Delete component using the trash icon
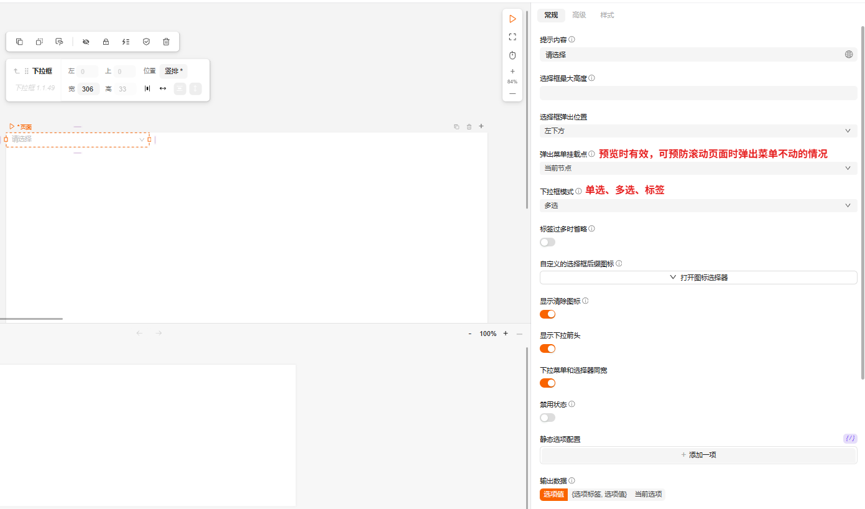865x509 pixels. pos(166,42)
